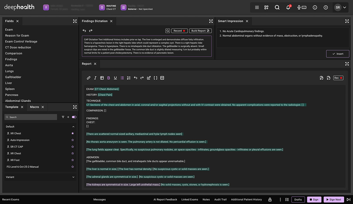Click the Record button in Findings Dictation
This screenshot has height=204, width=353.
(179, 31)
